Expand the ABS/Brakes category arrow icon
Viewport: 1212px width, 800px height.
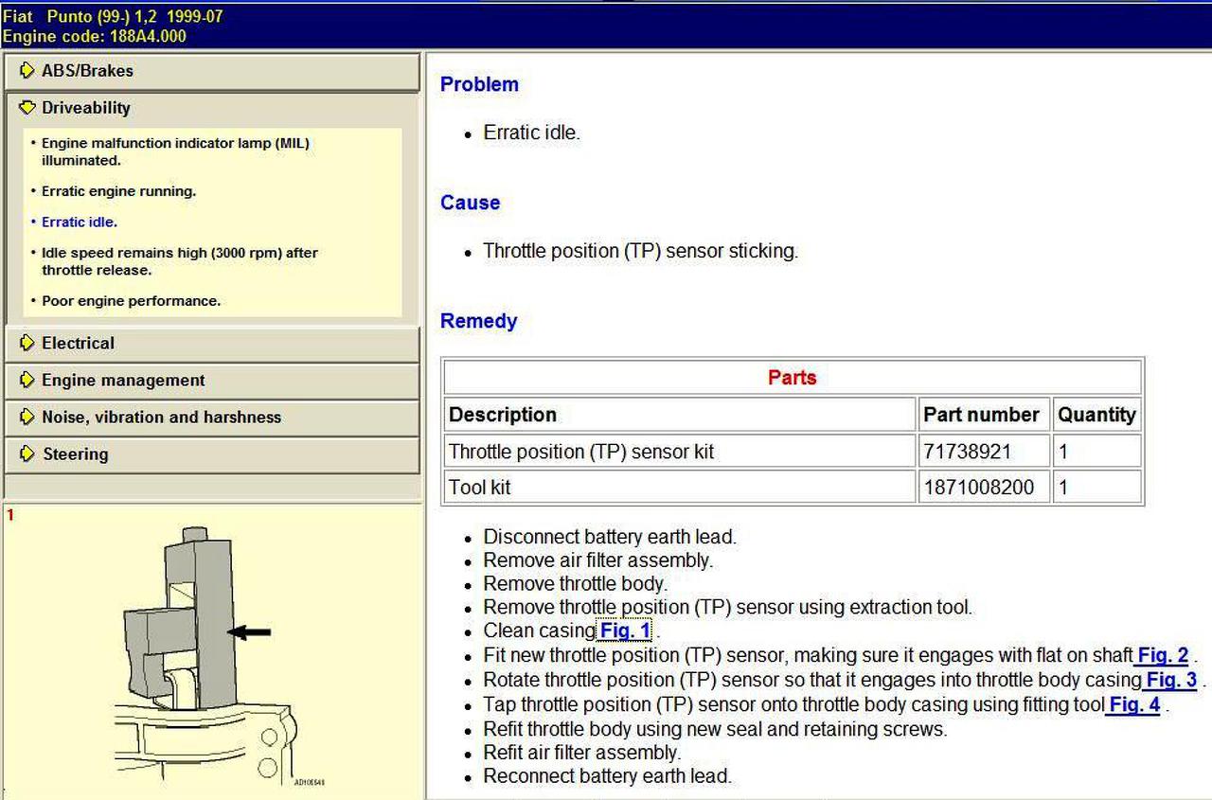point(27,71)
